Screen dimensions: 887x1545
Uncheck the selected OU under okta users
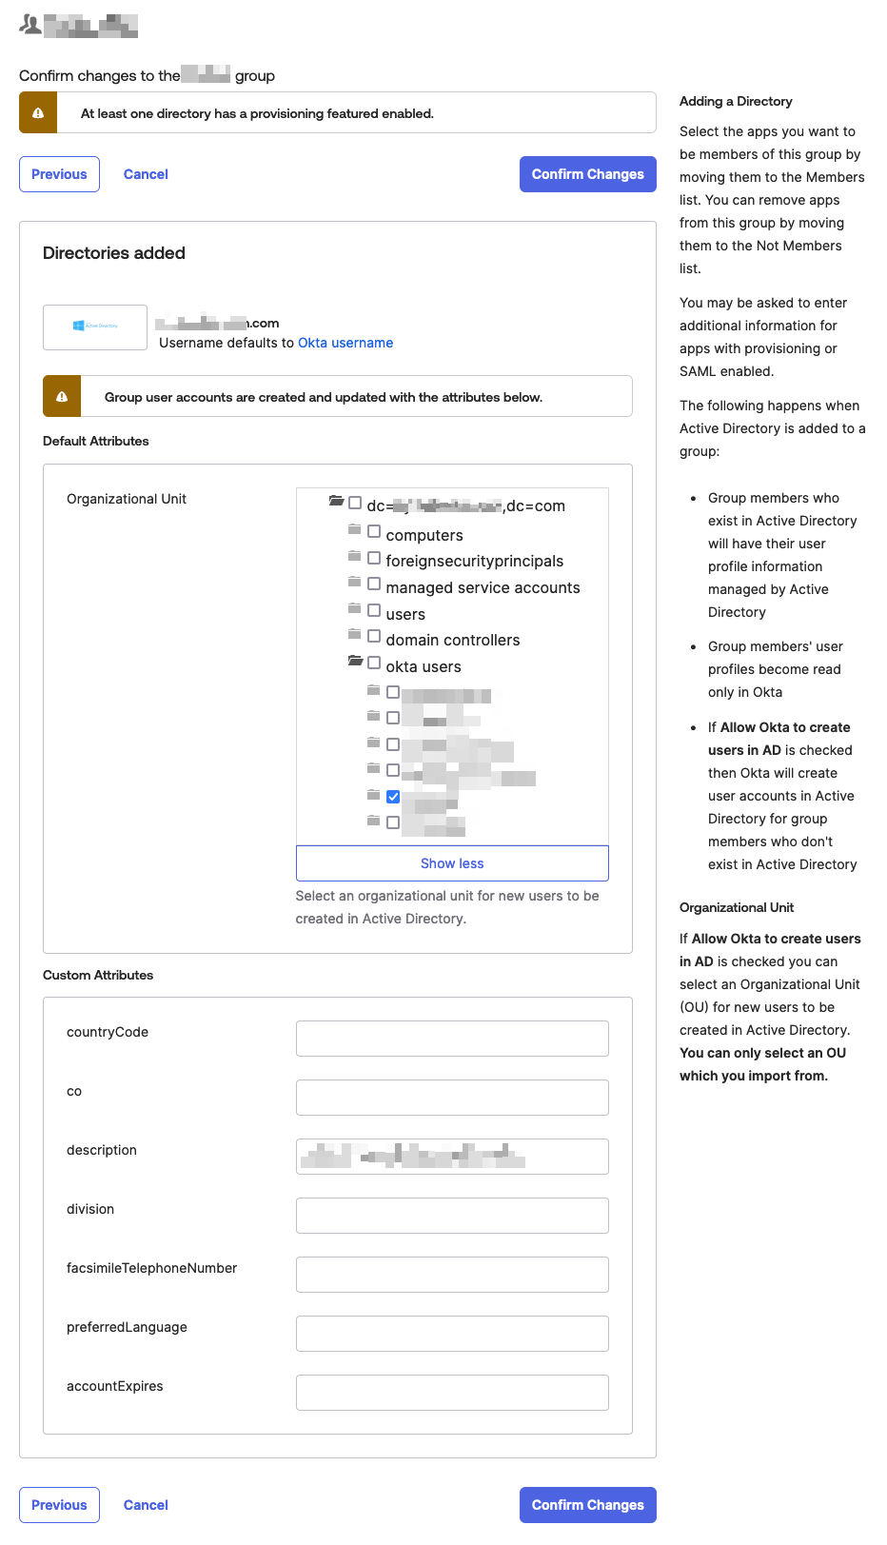pos(393,796)
